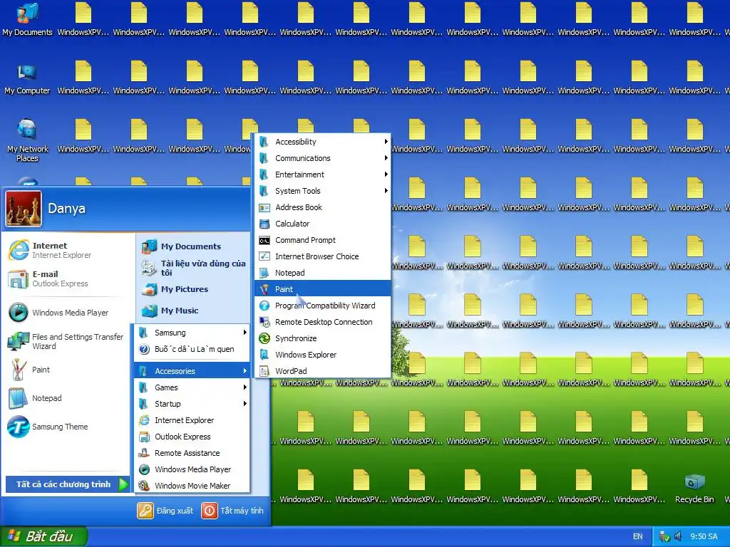This screenshot has height=547, width=730.
Task: Click Tất cả các chương trình button
Action: click(x=68, y=484)
